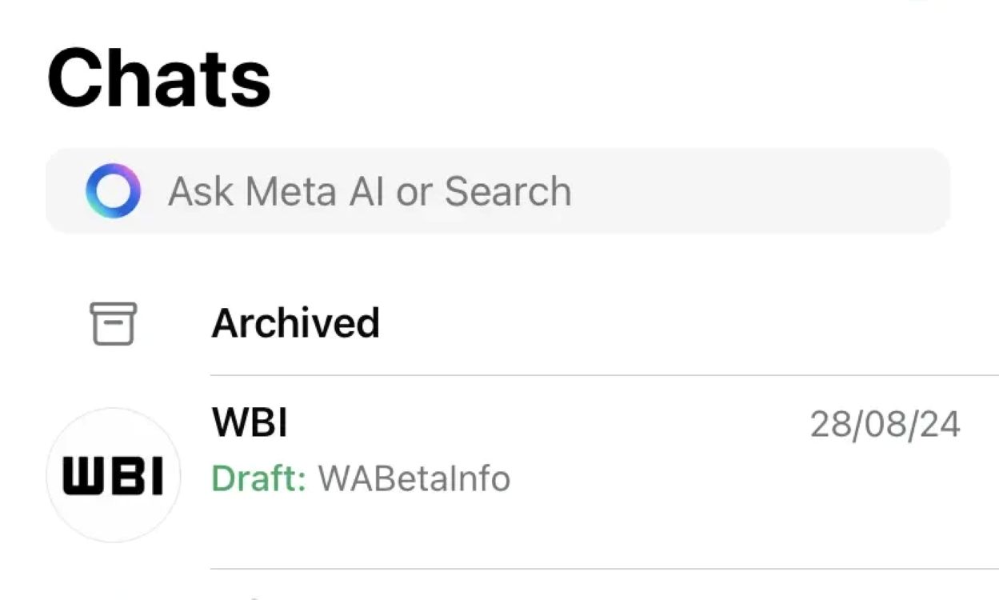Click the divider line below the WBI chat
Screen dimensions: 999x600
point(600,569)
